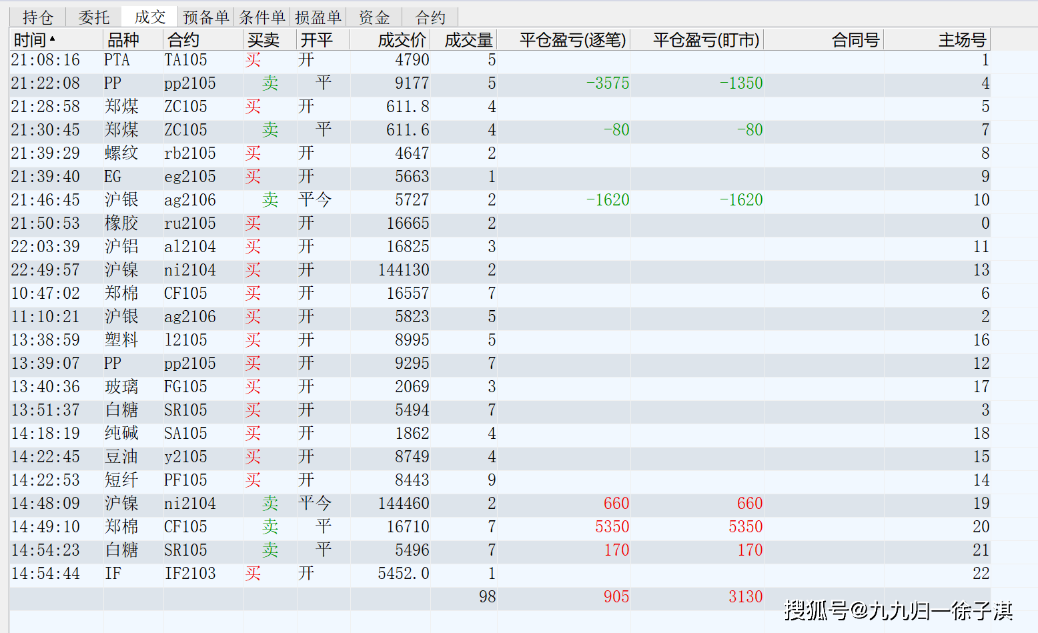Click total volume 98
Viewport: 1038px width, 633px height.
tap(488, 597)
